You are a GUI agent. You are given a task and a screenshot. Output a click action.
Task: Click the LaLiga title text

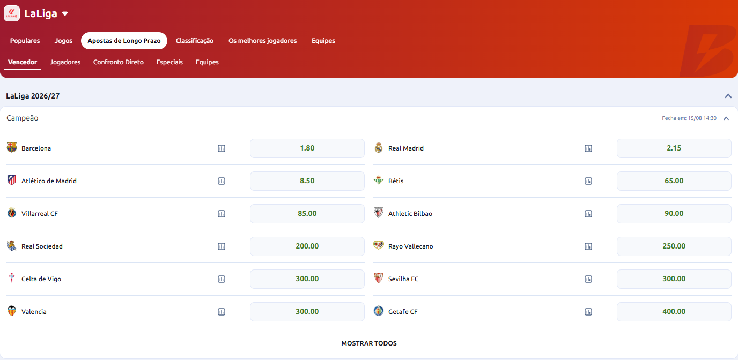coord(41,14)
